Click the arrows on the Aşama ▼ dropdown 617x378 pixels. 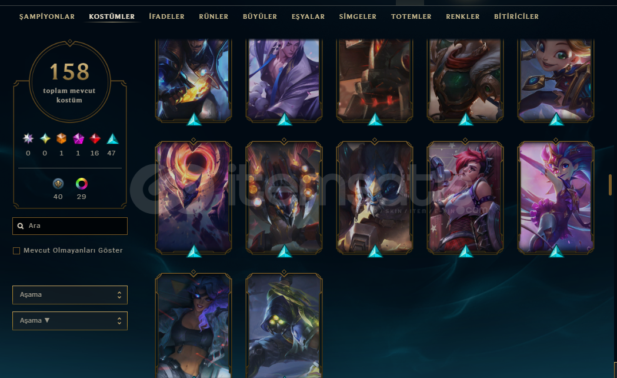(119, 321)
